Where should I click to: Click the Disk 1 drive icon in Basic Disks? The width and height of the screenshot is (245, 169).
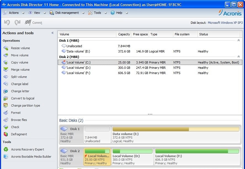point(64,129)
